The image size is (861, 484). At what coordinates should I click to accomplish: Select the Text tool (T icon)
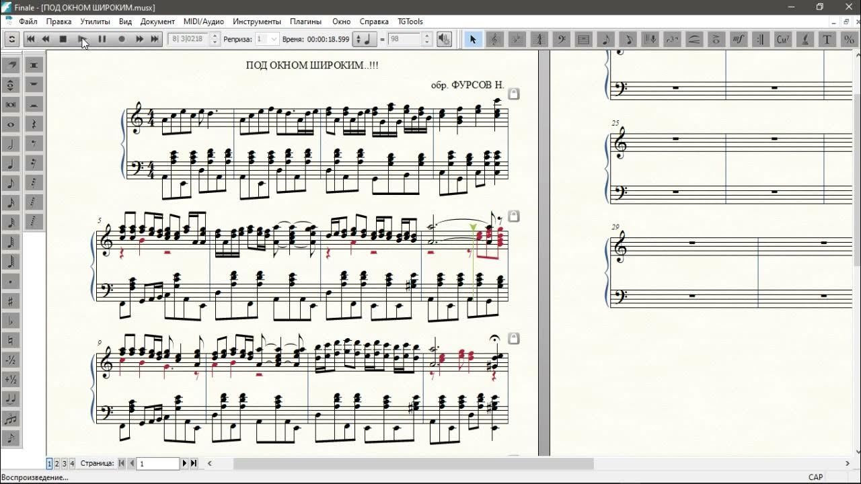click(828, 39)
